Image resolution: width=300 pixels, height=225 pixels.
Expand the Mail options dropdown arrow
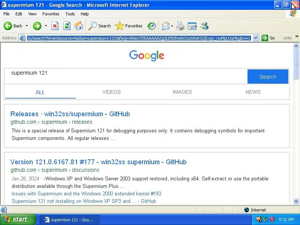coord(172,26)
